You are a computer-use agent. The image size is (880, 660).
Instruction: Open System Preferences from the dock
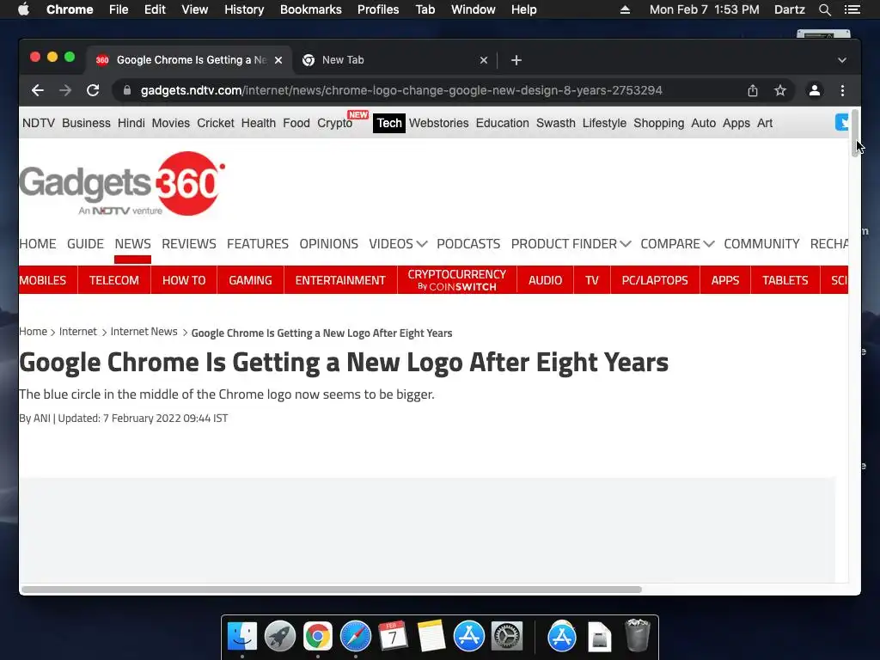click(x=507, y=637)
